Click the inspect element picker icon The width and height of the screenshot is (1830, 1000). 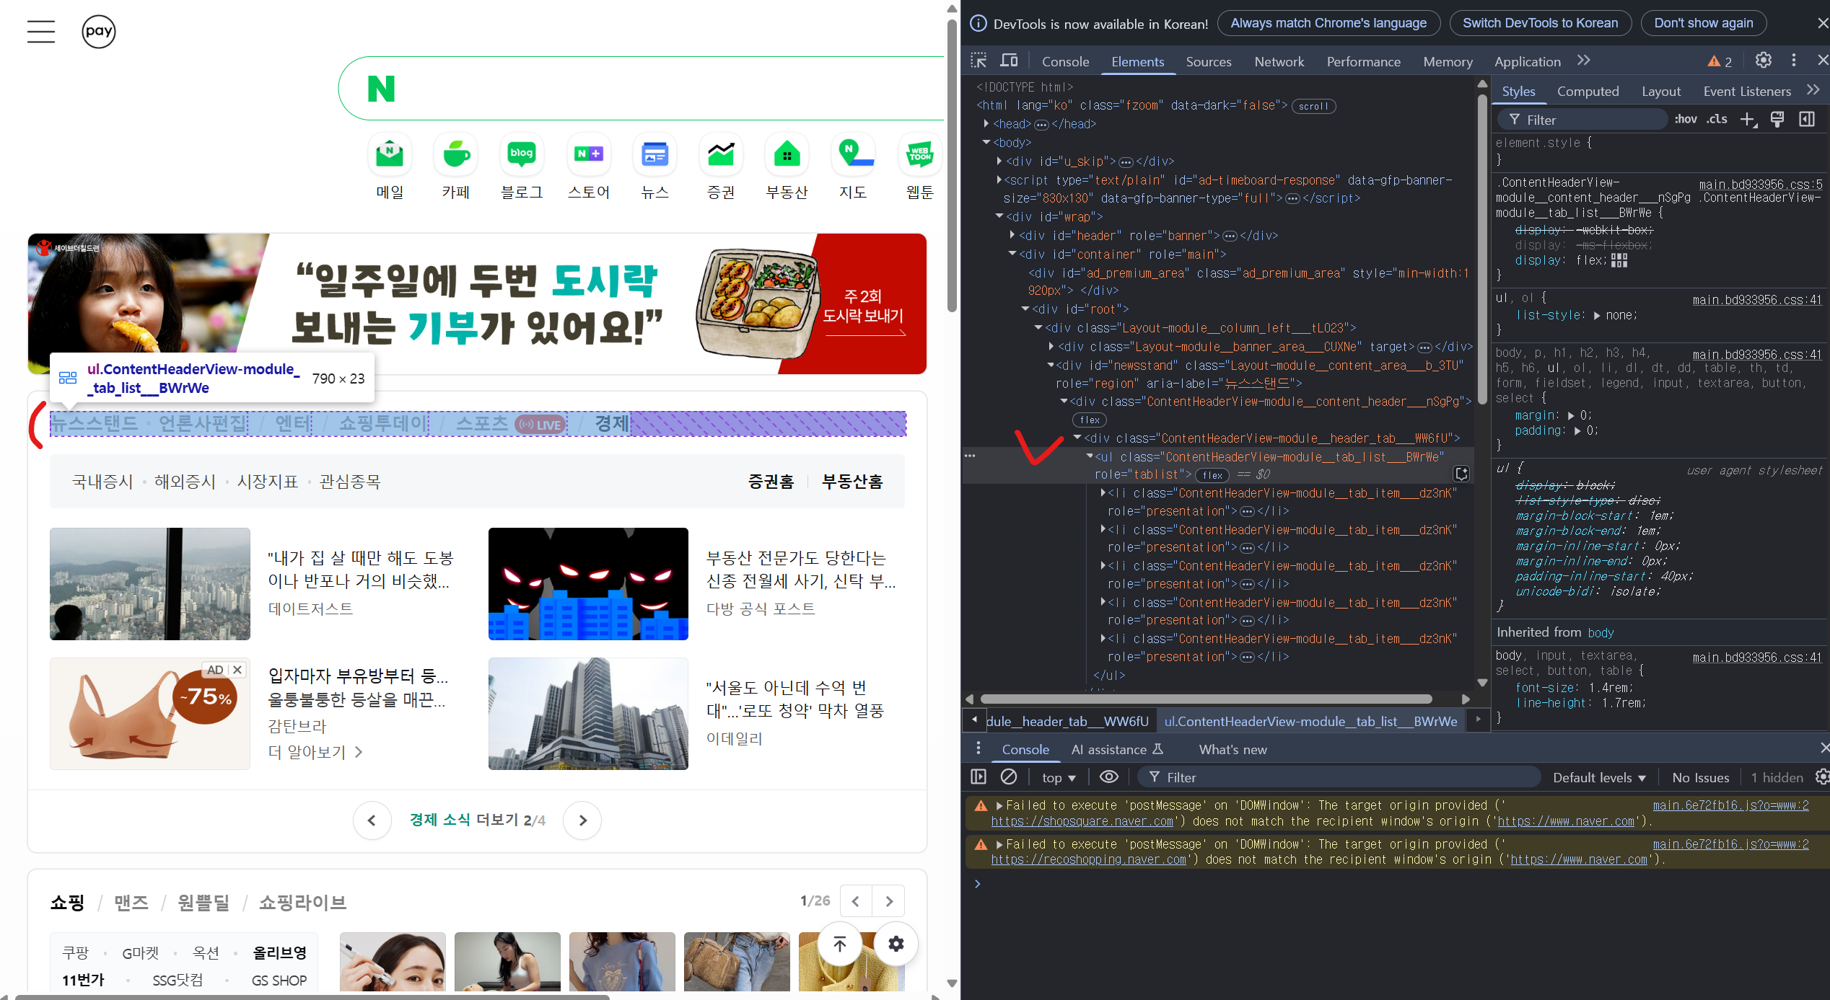(979, 61)
